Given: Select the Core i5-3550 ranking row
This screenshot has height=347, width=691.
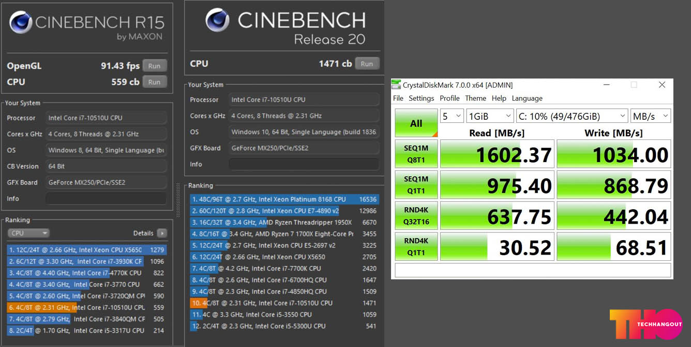Looking at the screenshot, I should pyautogui.click(x=284, y=314).
